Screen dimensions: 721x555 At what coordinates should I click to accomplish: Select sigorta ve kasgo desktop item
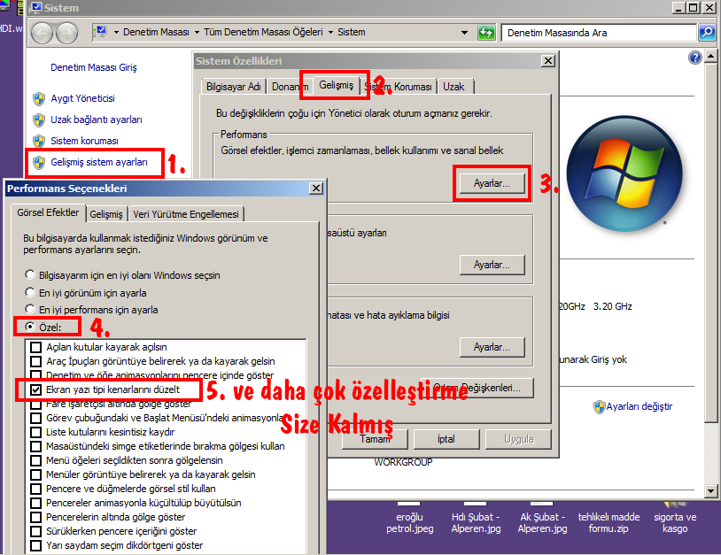tap(675, 522)
